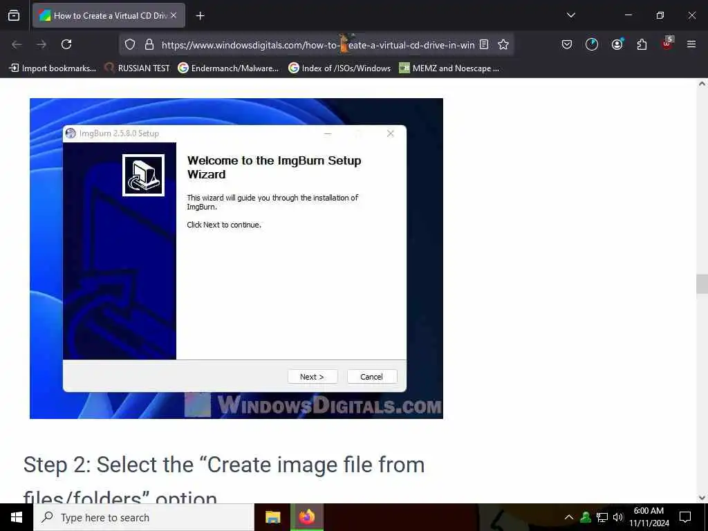Screen dimensions: 708x531
Task: Open a new tab with plus button
Action: tap(200, 16)
